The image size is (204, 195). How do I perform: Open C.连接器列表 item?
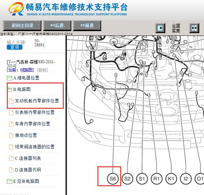28,159
